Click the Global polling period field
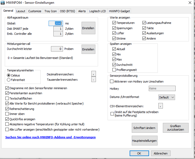195x159 pixels. (x=56, y=23)
